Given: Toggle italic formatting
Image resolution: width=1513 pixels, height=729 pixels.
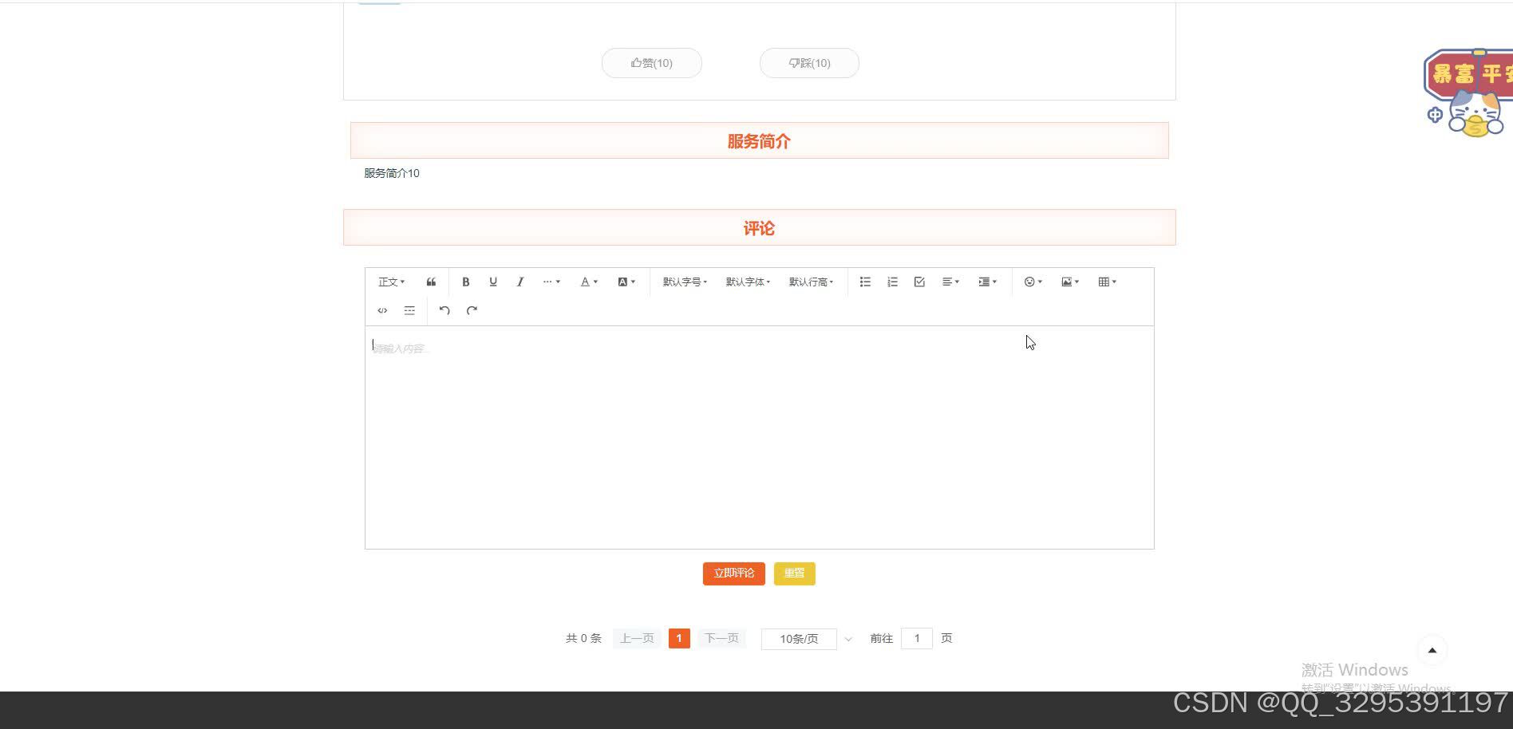Looking at the screenshot, I should [x=520, y=282].
